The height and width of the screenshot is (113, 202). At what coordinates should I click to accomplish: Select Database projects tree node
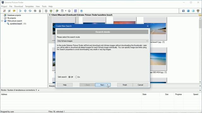[x=14, y=15]
